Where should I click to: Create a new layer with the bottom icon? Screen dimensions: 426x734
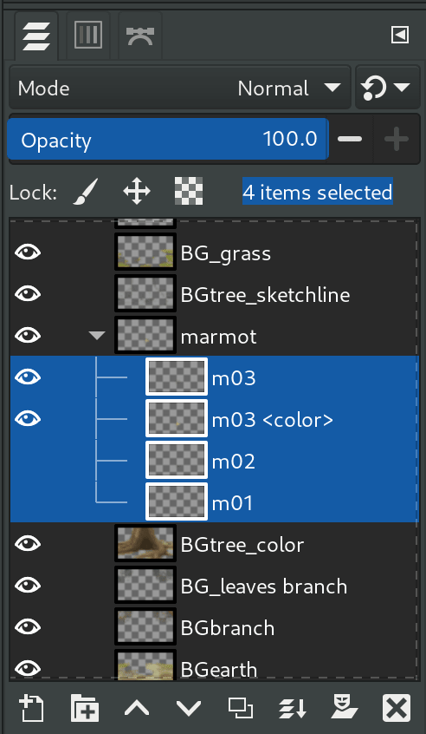coord(32,708)
